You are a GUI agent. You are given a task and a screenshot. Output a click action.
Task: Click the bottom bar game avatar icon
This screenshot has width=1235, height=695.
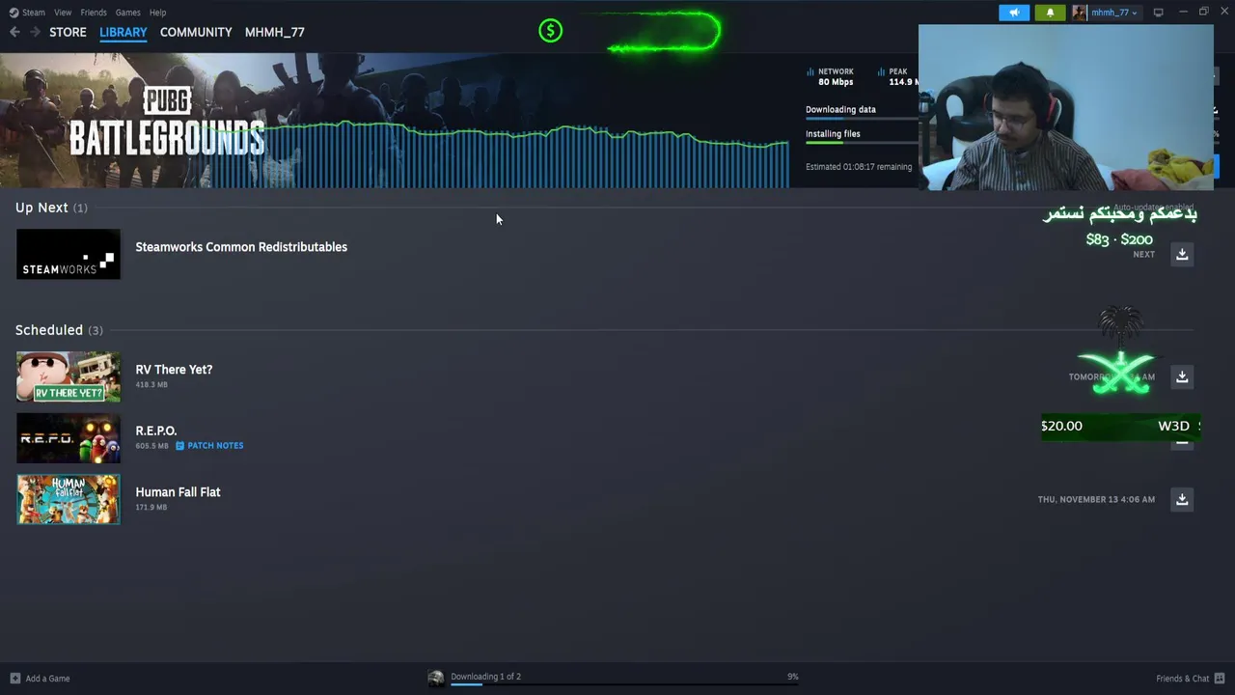[436, 678]
